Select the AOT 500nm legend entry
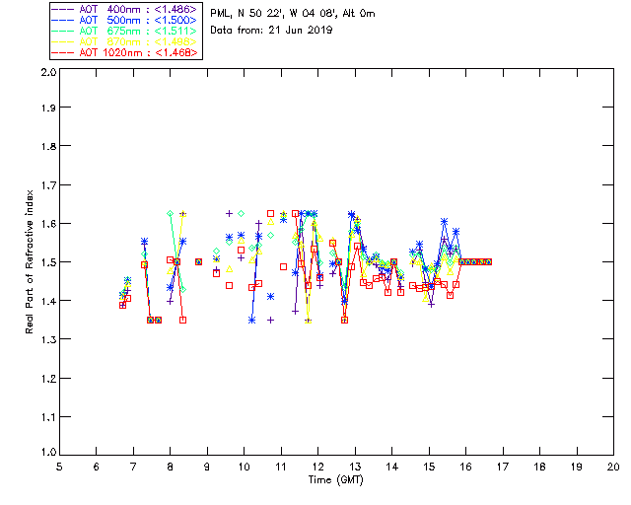631x505 pixels. (x=125, y=20)
